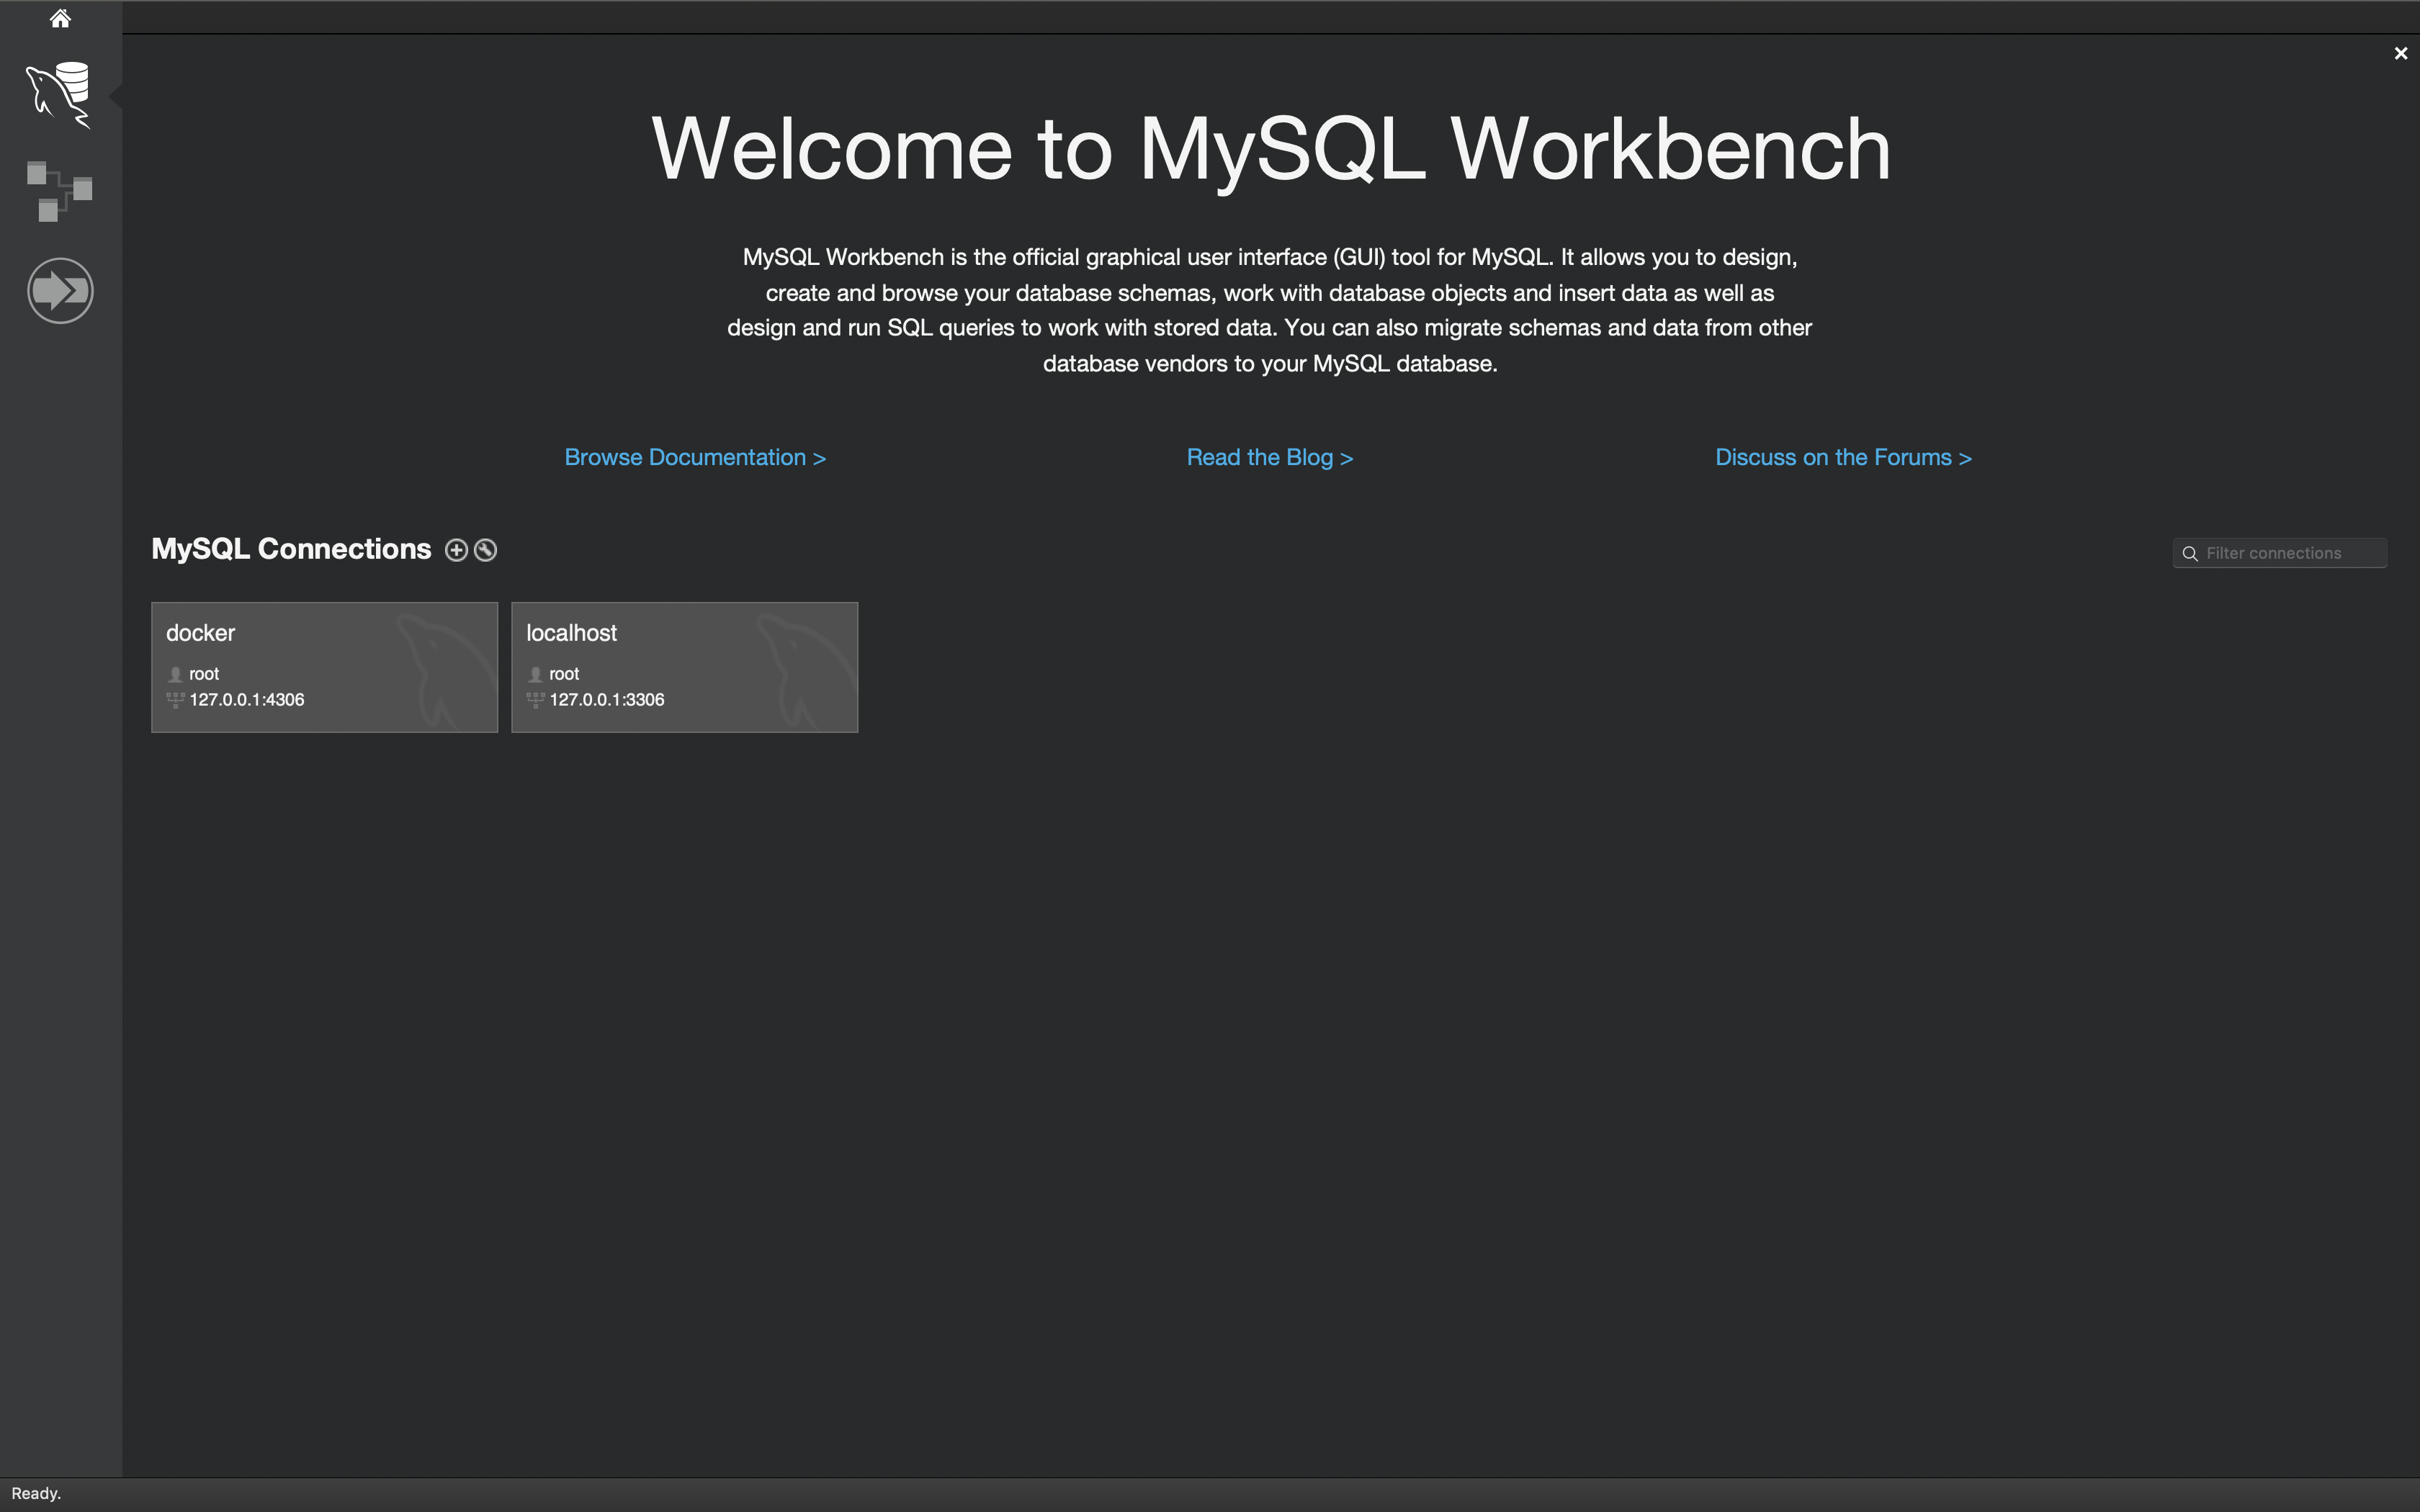Screen dimensions: 2420x1512
Task: Click the MySQL Connections heading
Action: [x=291, y=549]
